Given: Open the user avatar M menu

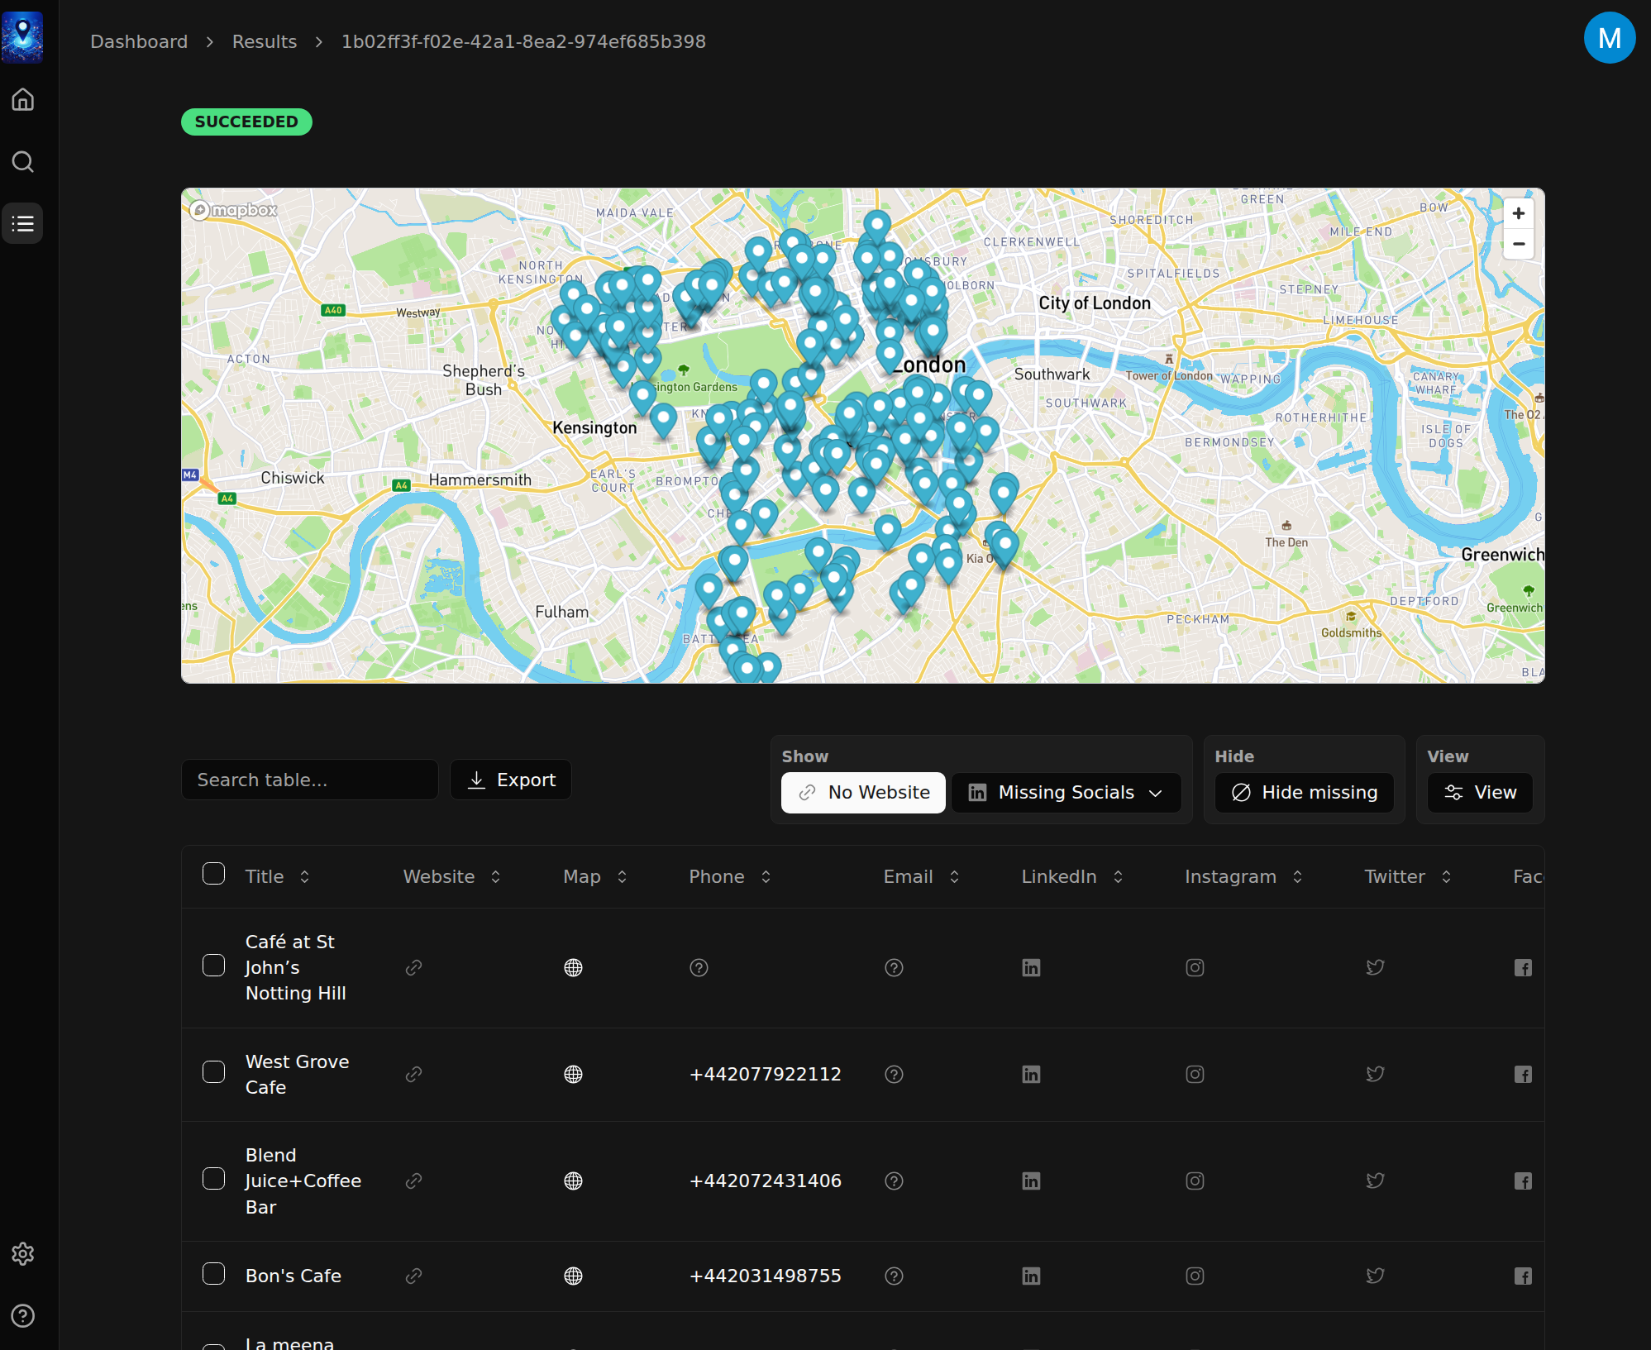Looking at the screenshot, I should tap(1609, 37).
